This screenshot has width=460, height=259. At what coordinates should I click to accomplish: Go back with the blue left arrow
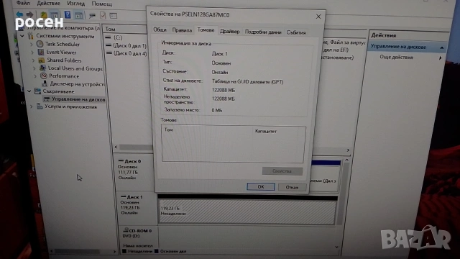coord(19,14)
